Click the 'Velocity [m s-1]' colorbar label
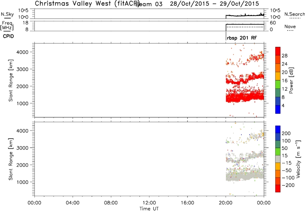The image size is (305, 211). click(x=298, y=159)
